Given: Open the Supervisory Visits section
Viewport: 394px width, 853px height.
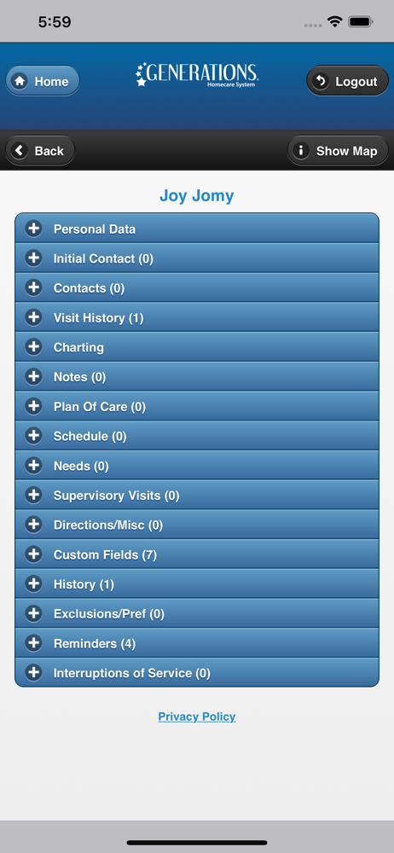Looking at the screenshot, I should coord(197,495).
